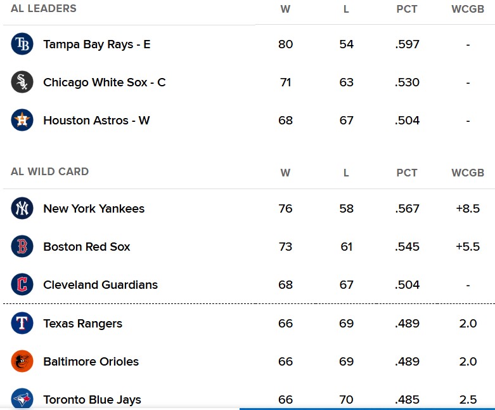This screenshot has width=495, height=410.
Task: Open the Baltimore Orioles team link
Action: click(91, 362)
